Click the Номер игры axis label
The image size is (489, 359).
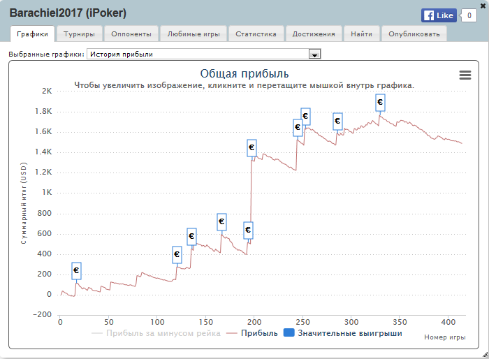point(445,337)
